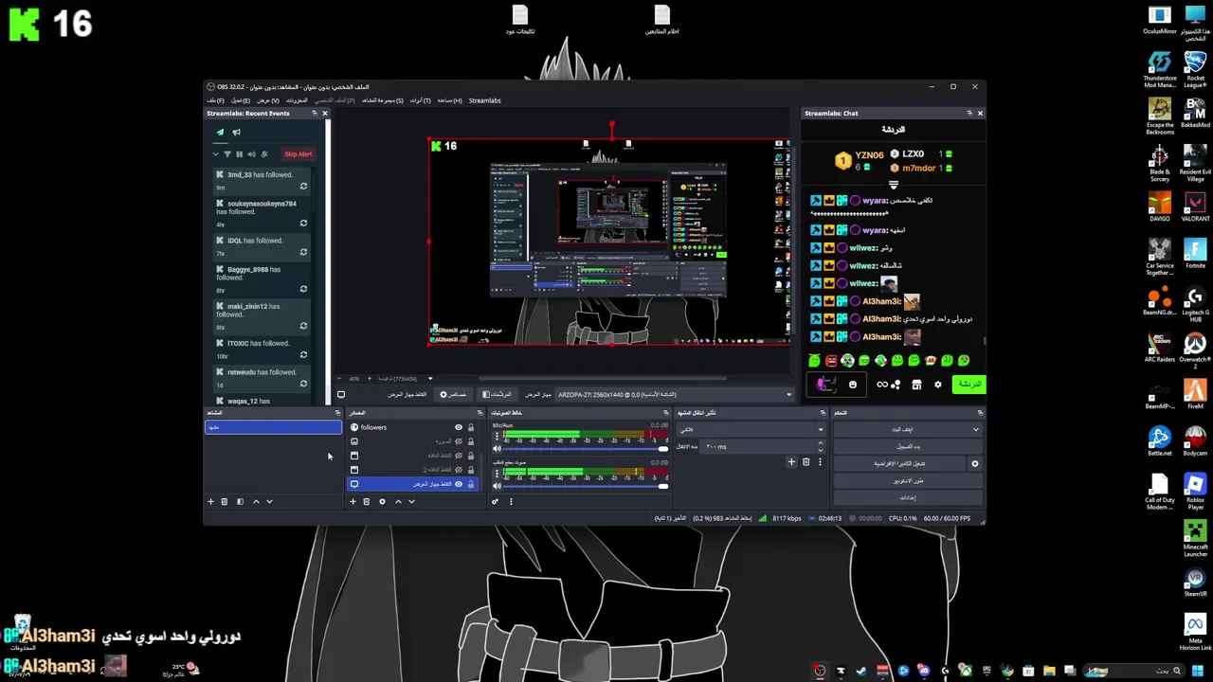Open chat settings gear icon

click(x=937, y=385)
